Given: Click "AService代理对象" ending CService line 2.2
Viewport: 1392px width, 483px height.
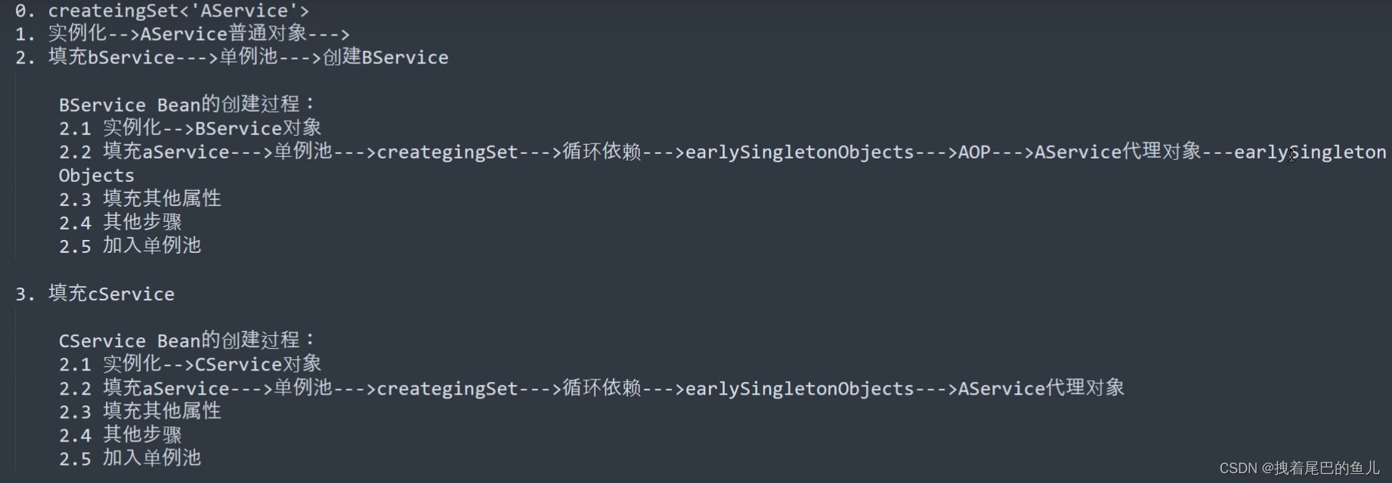Looking at the screenshot, I should [x=1041, y=387].
